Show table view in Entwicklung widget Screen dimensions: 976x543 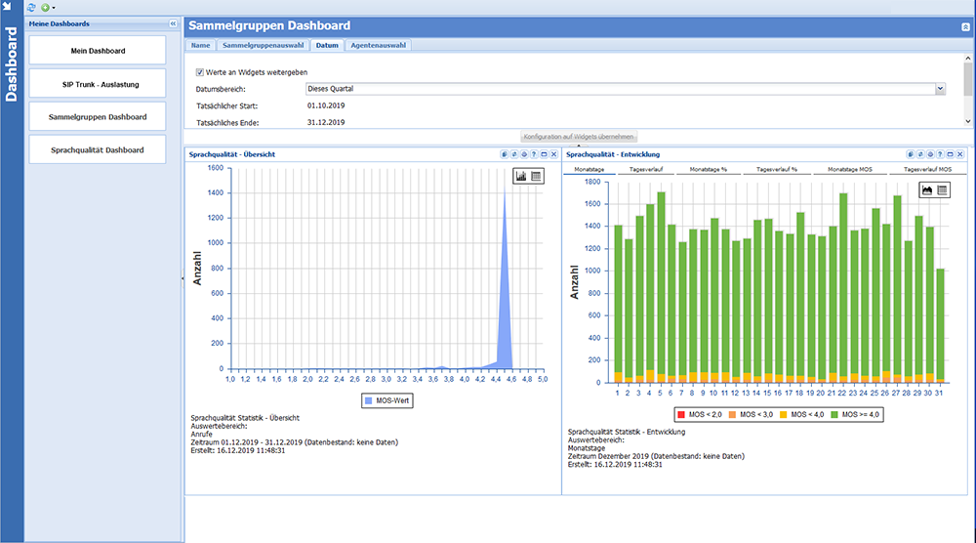(943, 190)
